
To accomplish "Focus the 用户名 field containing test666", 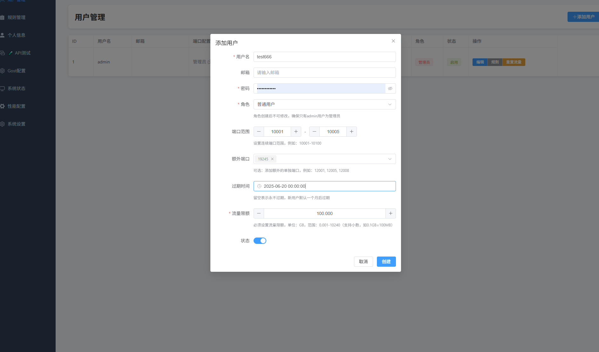I will [324, 57].
